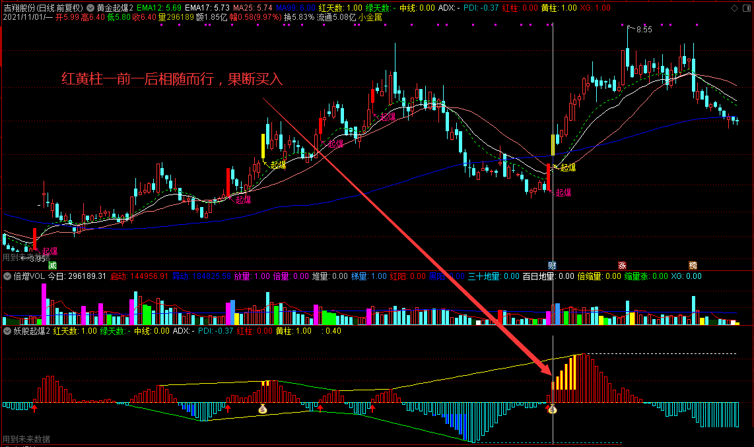754x447 pixels.
Task: Click XG: 1.00 in the main chart header
Action: [596, 8]
